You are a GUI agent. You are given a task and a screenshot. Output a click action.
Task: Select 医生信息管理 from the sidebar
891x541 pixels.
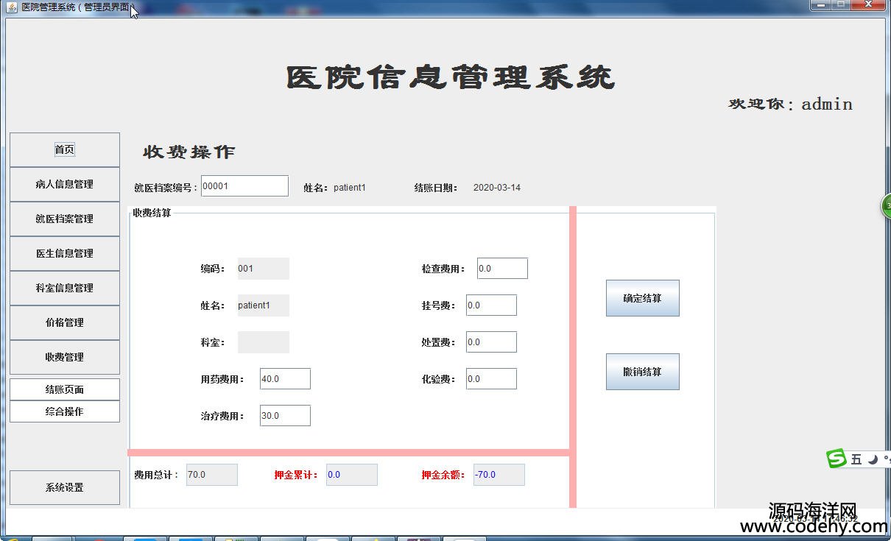65,253
